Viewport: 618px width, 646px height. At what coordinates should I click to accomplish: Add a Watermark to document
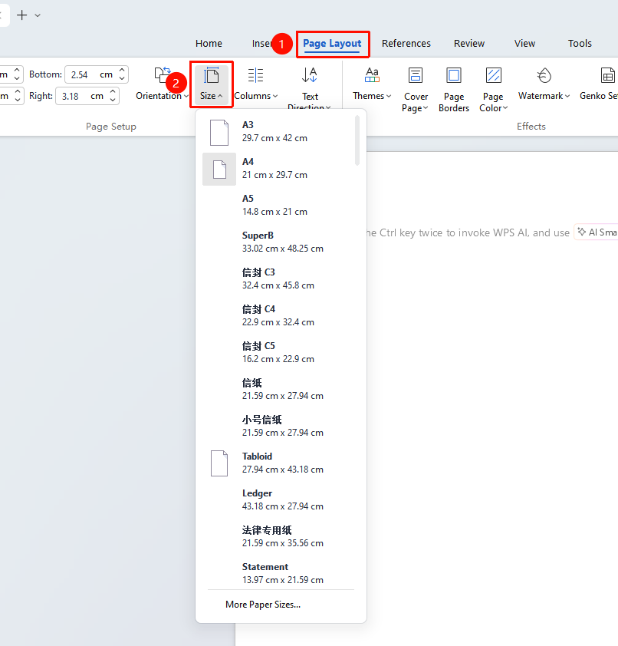coord(544,84)
